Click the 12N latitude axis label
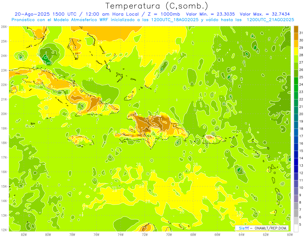308x238 pixels. click(x=4, y=230)
